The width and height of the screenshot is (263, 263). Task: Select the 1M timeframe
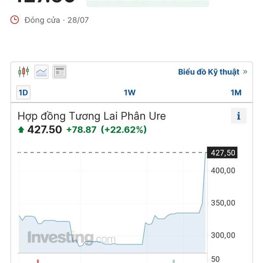point(236,92)
